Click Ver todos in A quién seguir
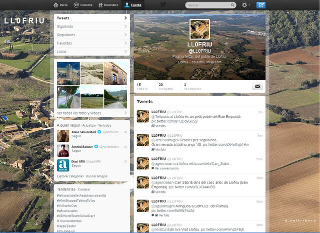 click(104, 125)
